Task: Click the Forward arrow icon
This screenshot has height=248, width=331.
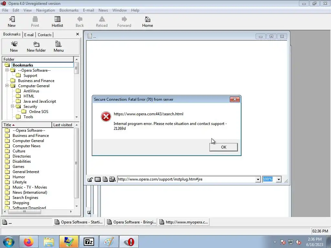Action: (x=124, y=19)
